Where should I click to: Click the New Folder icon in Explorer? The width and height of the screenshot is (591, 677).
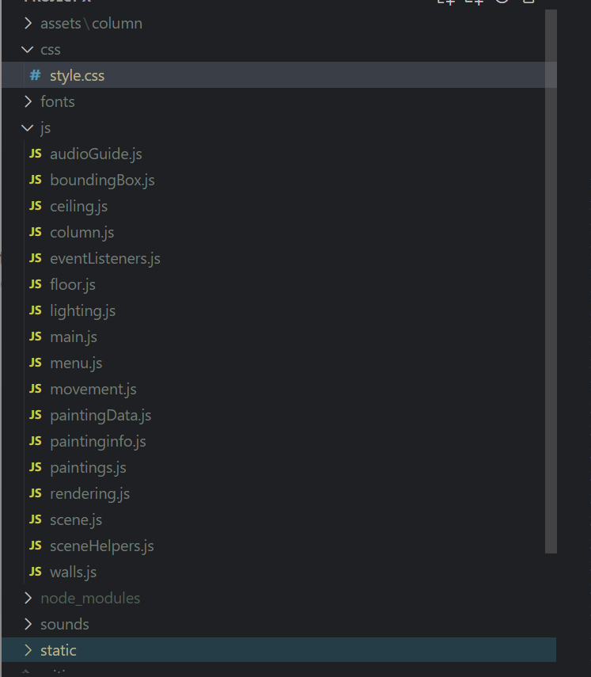475,3
